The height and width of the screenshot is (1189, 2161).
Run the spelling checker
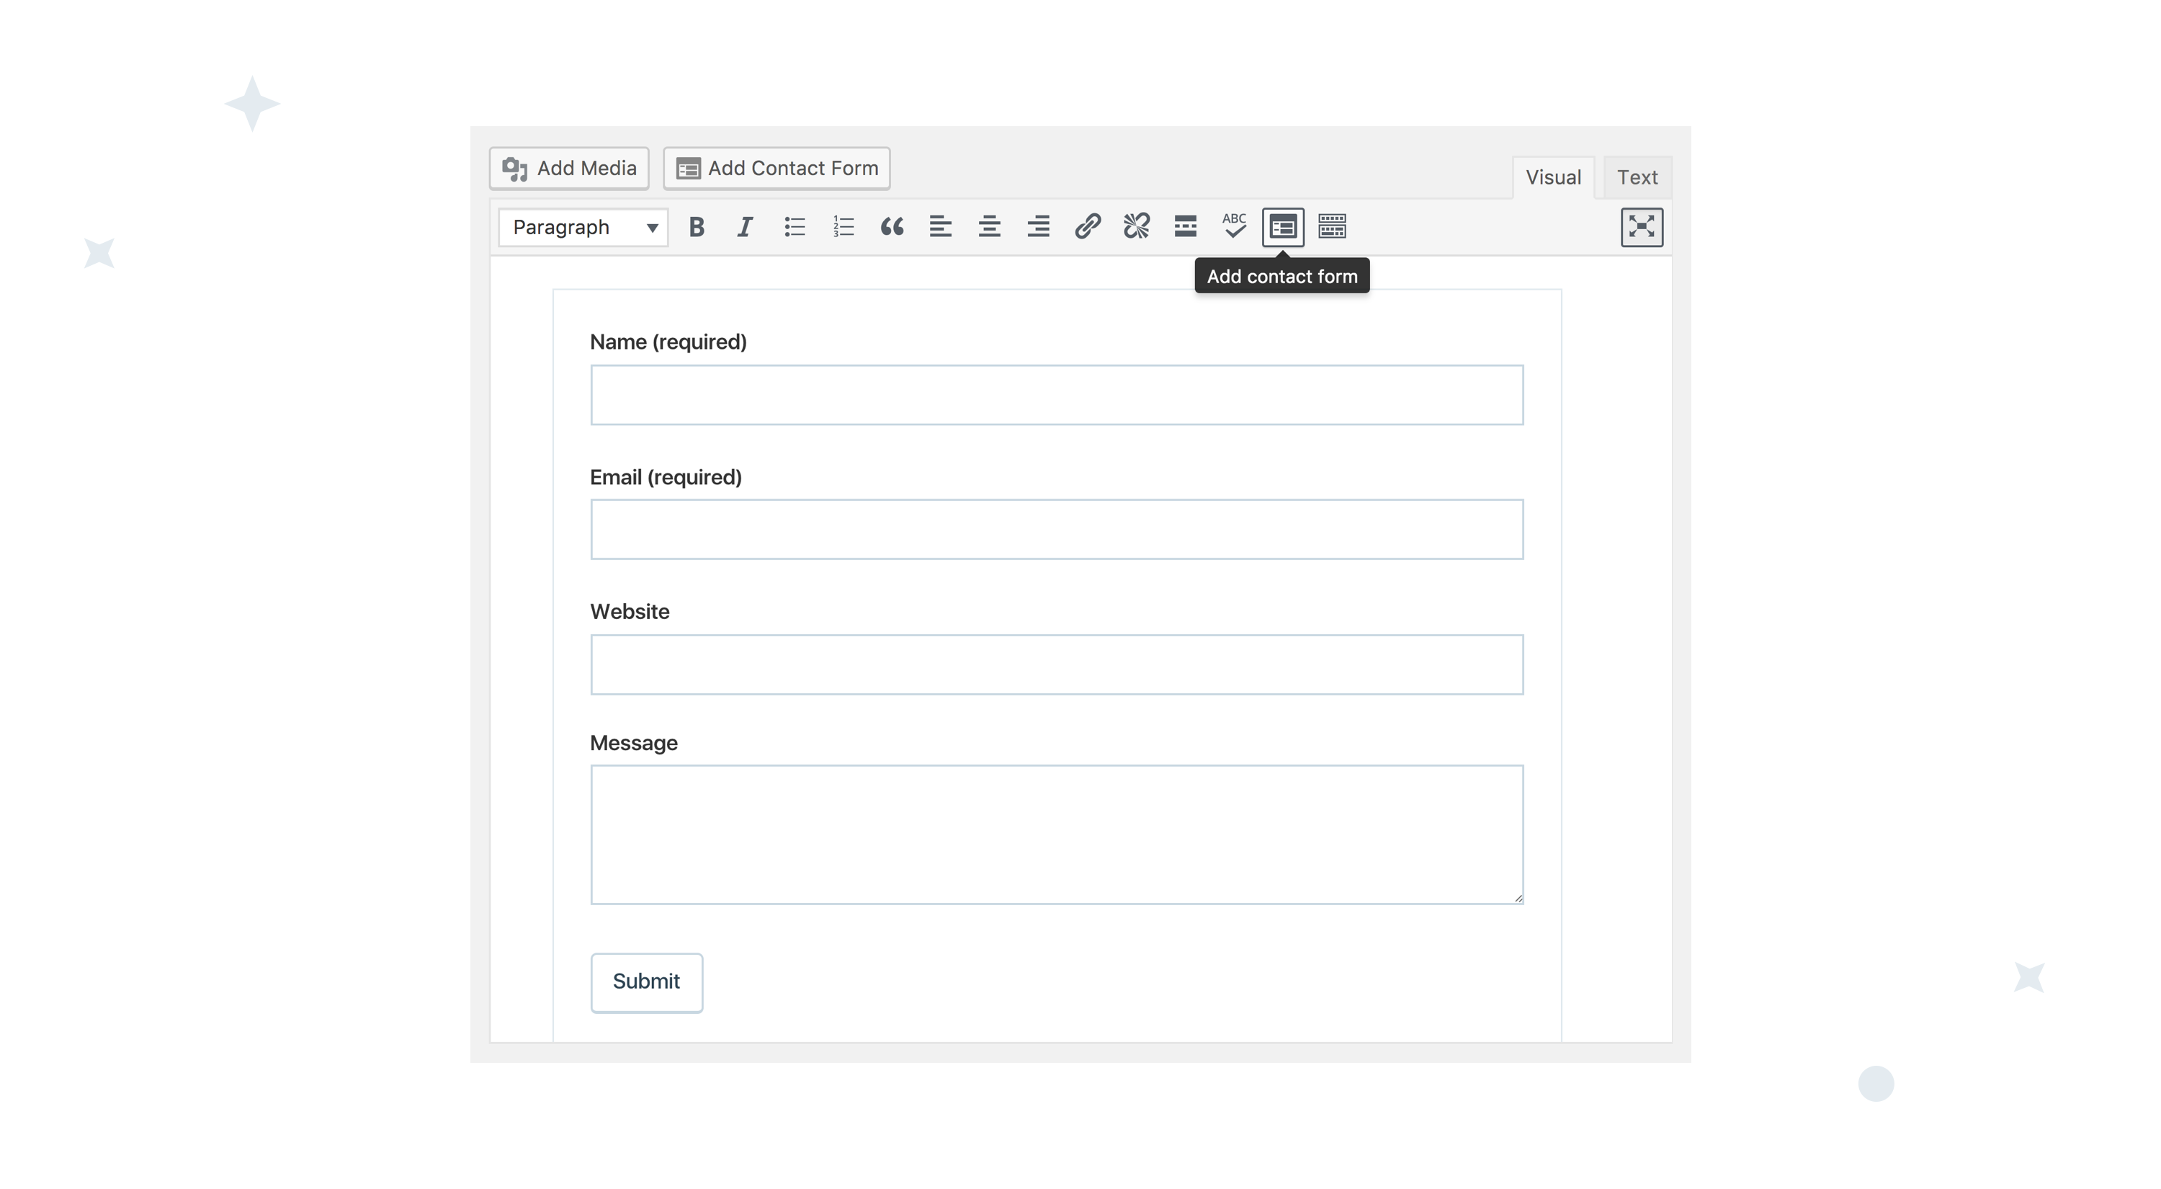(x=1233, y=226)
